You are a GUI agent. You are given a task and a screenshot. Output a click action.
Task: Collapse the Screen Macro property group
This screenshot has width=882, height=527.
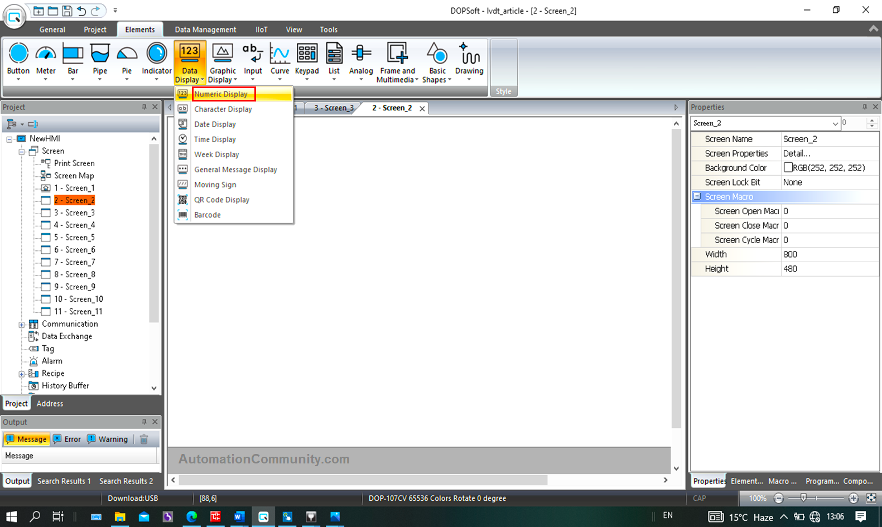(x=697, y=196)
